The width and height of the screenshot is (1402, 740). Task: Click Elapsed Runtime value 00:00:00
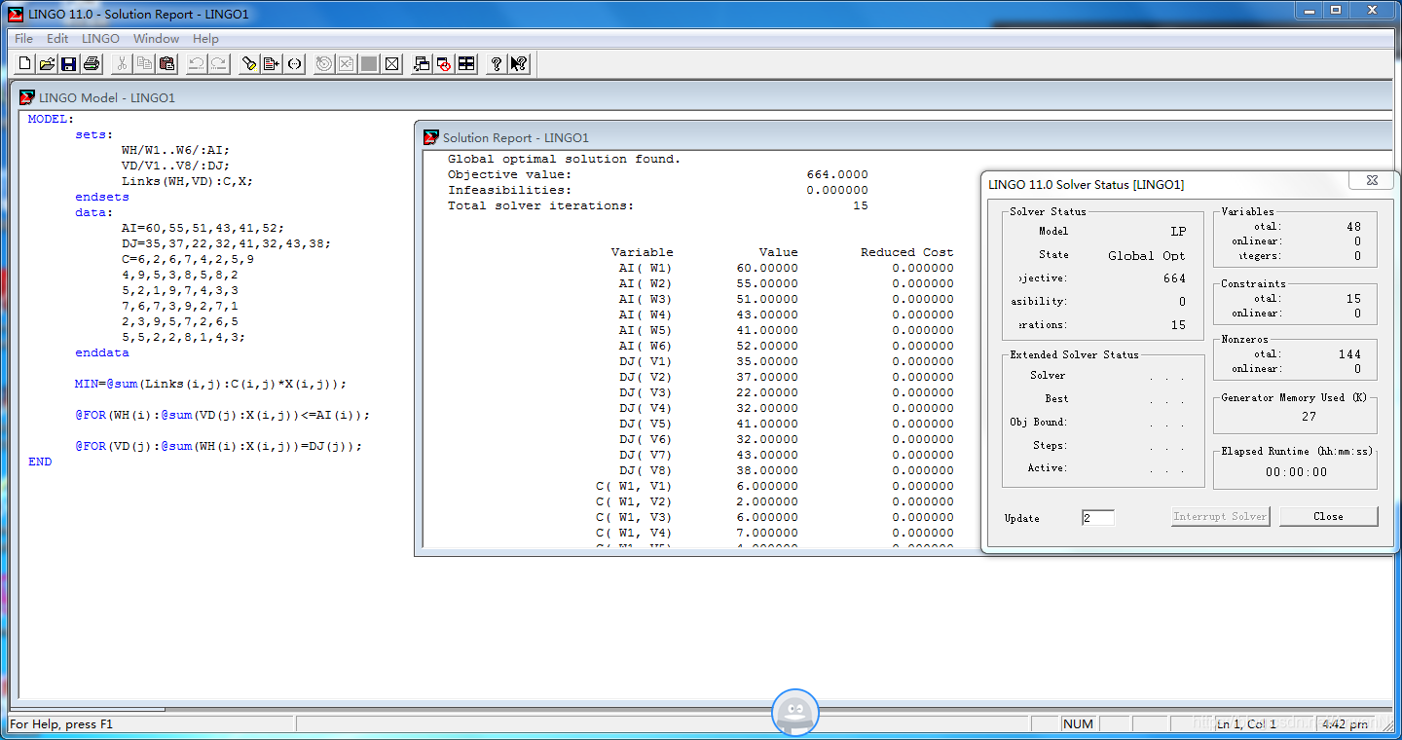(1296, 472)
